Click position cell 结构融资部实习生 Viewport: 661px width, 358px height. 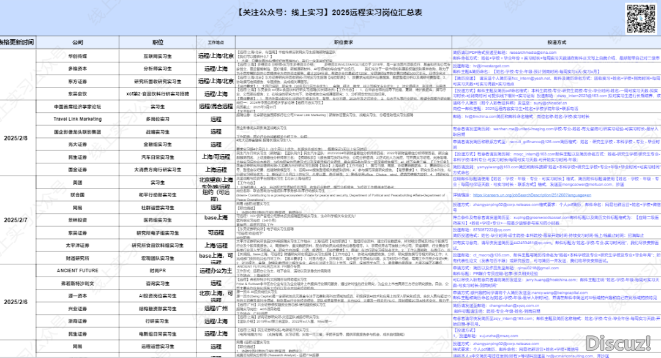(158, 308)
